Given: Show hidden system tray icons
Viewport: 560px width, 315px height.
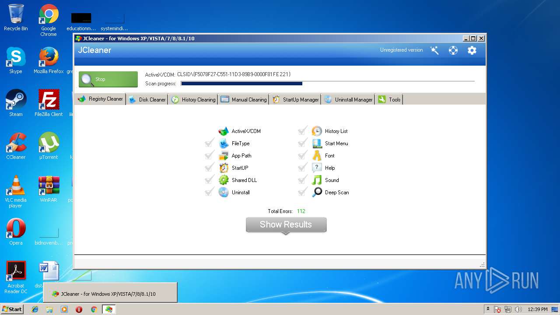Looking at the screenshot, I should tap(488, 309).
